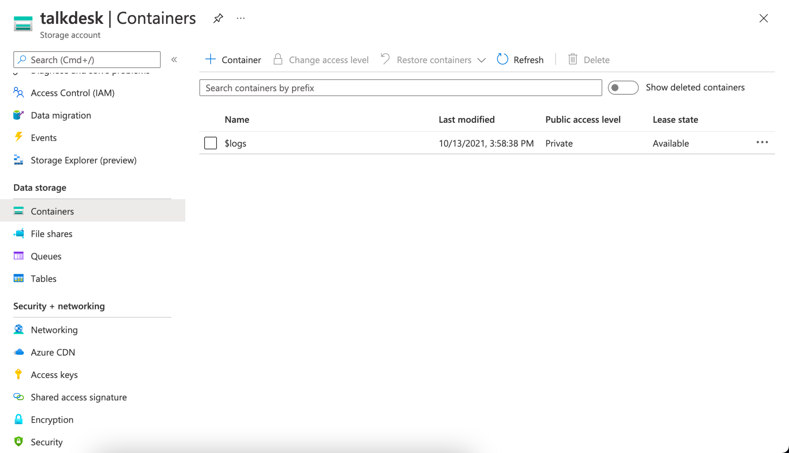Focus Search containers by prefix field
This screenshot has width=789, height=453.
401,88
